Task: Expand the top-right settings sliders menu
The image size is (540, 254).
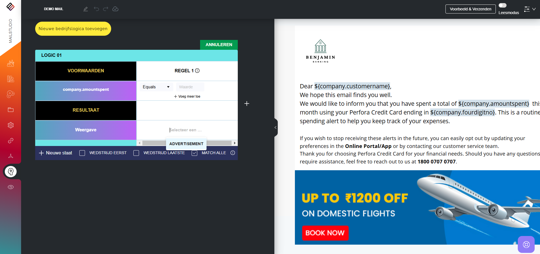Action: [530, 9]
